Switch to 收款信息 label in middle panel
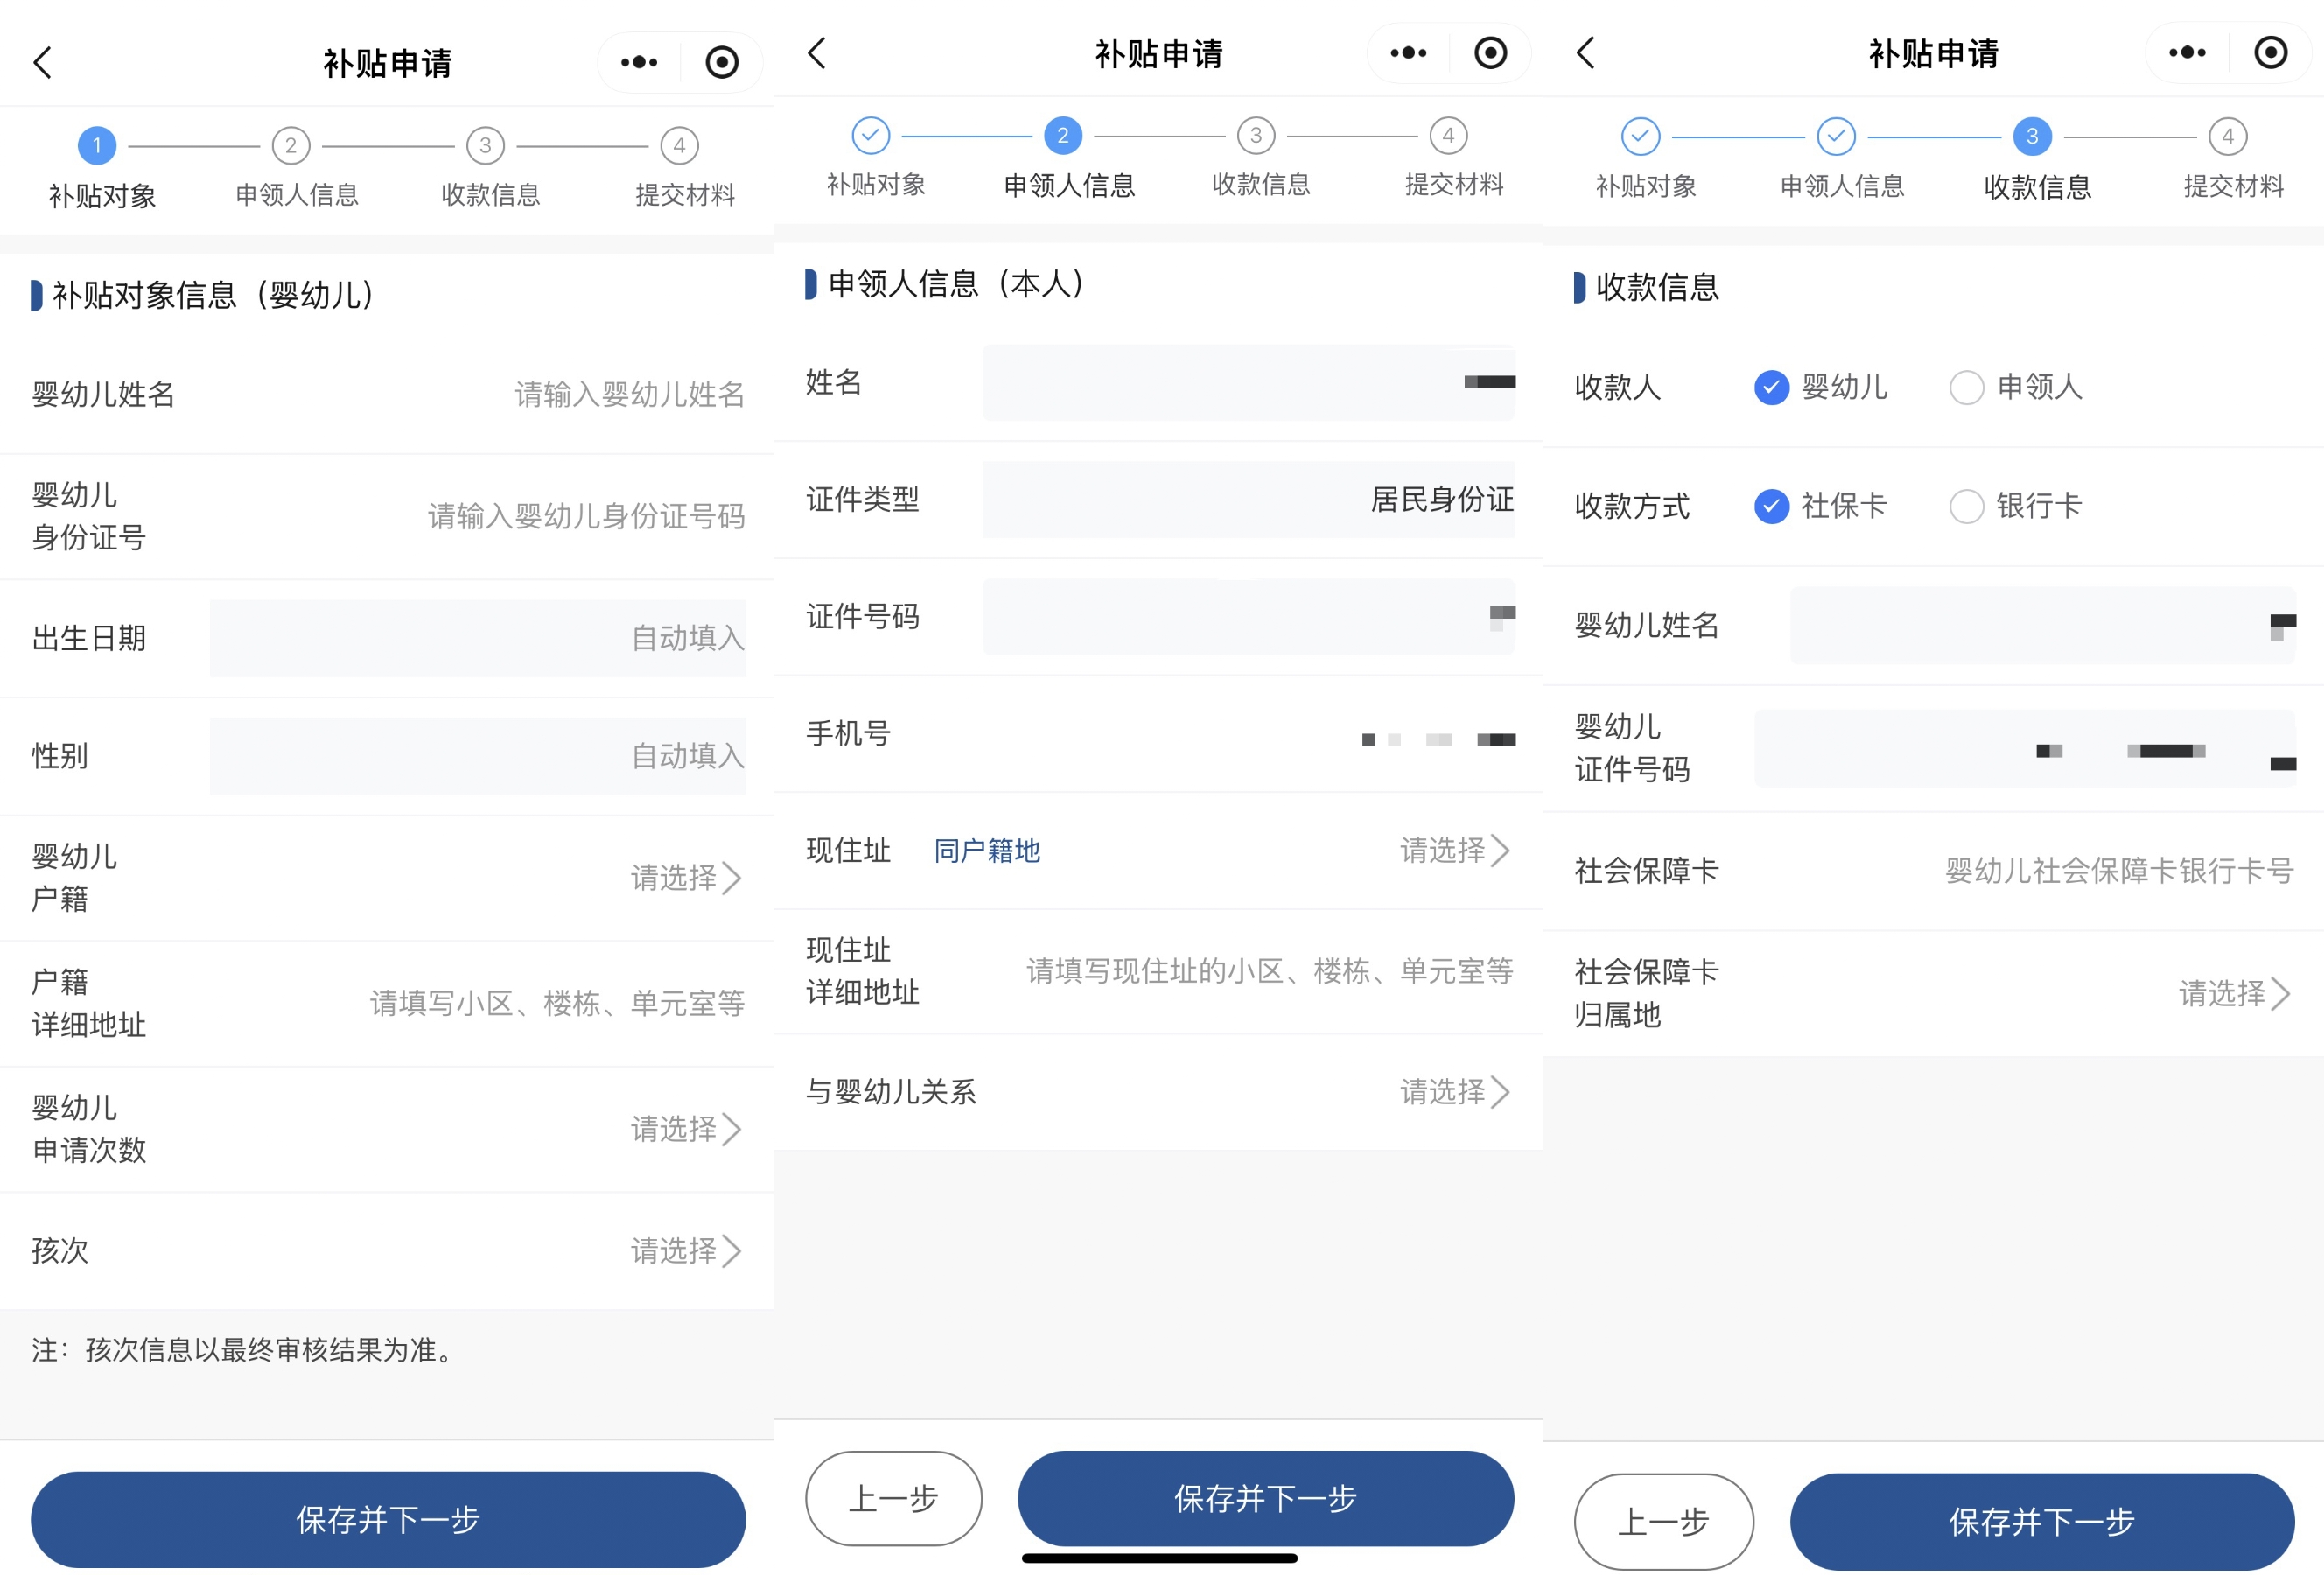This screenshot has height=1575, width=2324. click(1261, 185)
